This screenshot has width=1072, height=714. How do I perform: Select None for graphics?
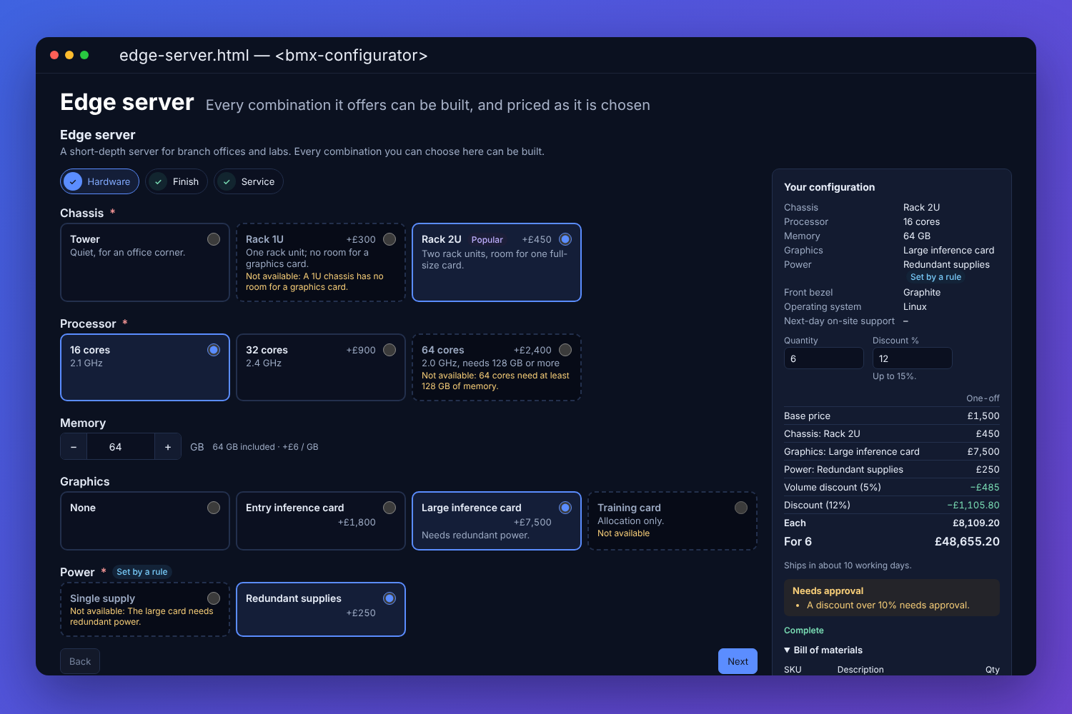(x=145, y=521)
